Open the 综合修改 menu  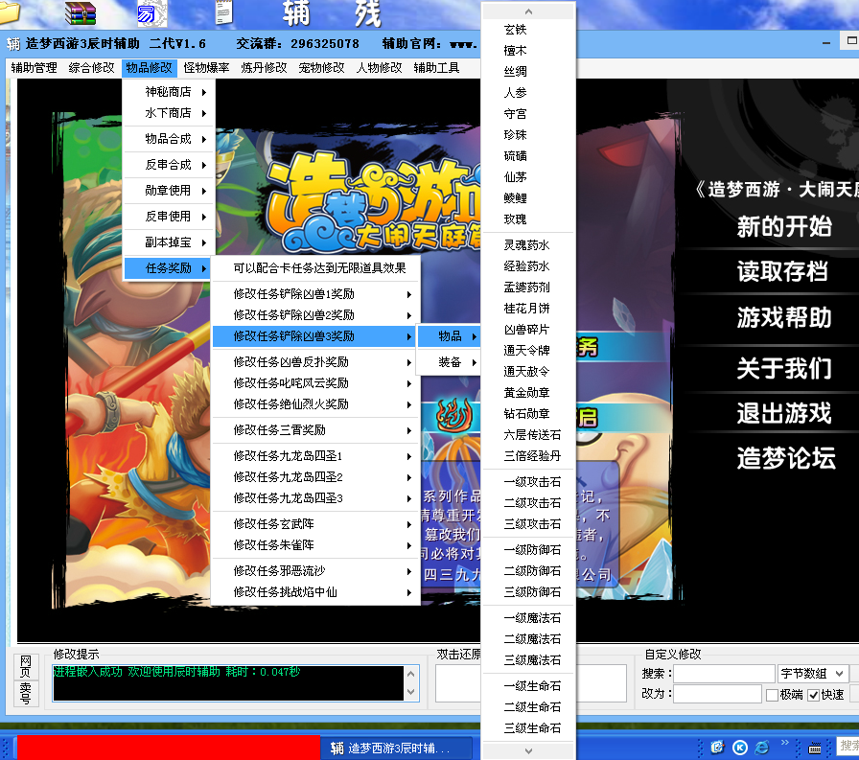pos(91,68)
